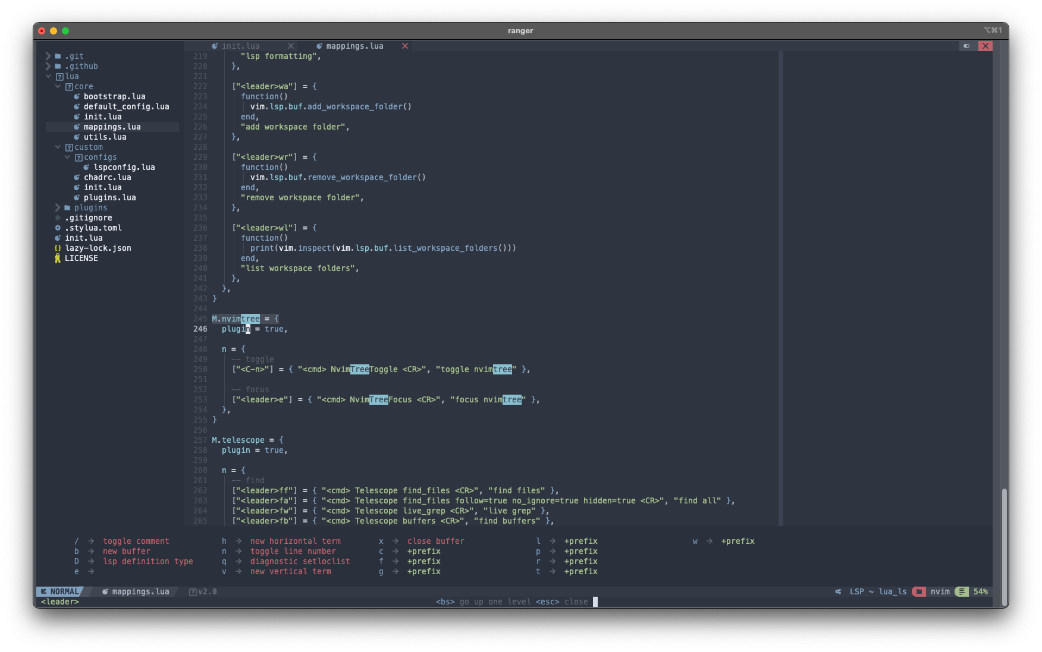
Task: Click the braces icon beside lazy-lock.json
Action: pyautogui.click(x=58, y=248)
